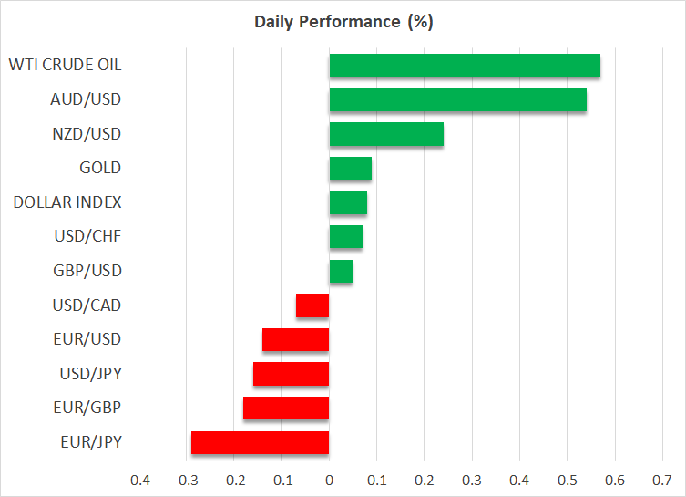The height and width of the screenshot is (497, 686).
Task: Select the green WTI Crude Oil bar
Action: click(465, 66)
